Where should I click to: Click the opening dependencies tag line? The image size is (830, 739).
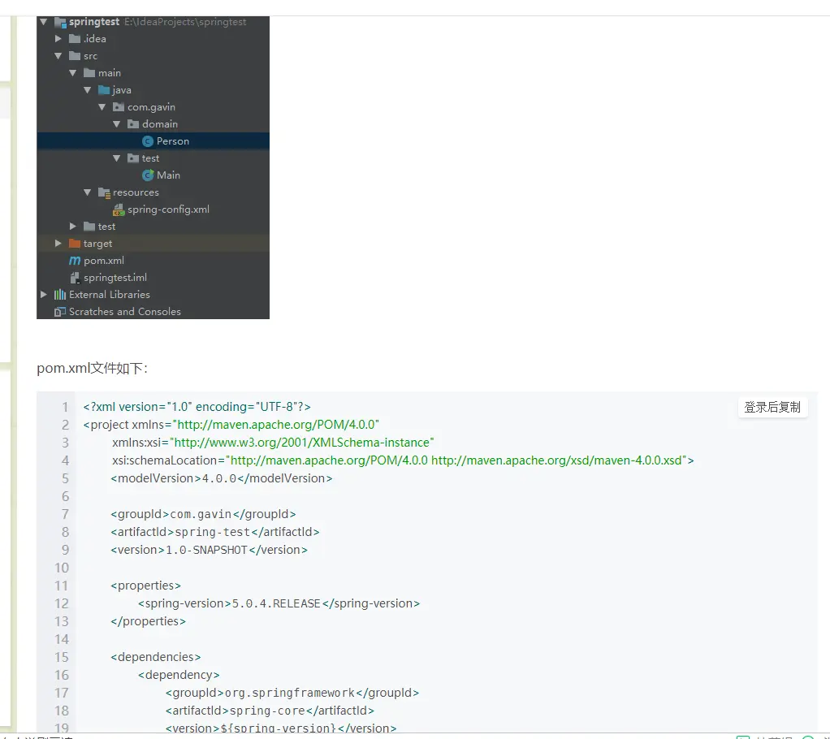(x=156, y=657)
